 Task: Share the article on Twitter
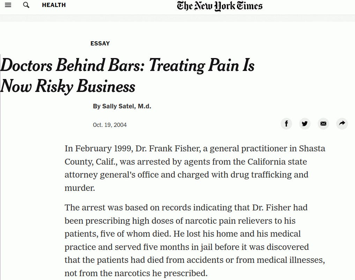coord(305,123)
